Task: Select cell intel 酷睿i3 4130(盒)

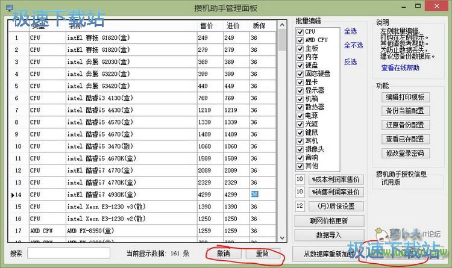Action: point(131,98)
